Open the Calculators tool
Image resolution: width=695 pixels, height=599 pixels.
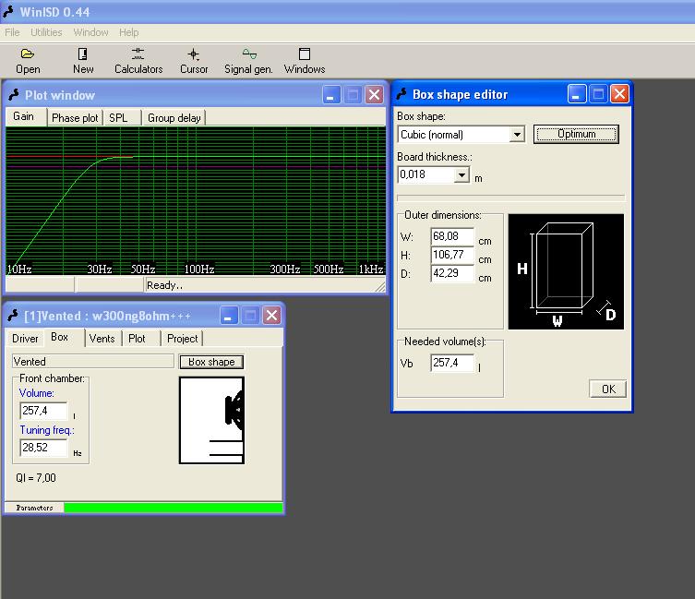pyautogui.click(x=138, y=61)
